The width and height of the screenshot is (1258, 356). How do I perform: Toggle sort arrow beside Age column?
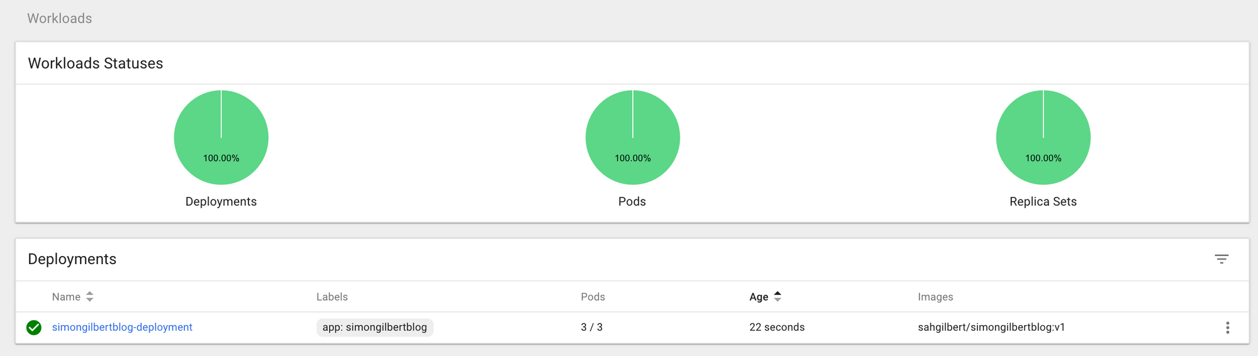777,297
